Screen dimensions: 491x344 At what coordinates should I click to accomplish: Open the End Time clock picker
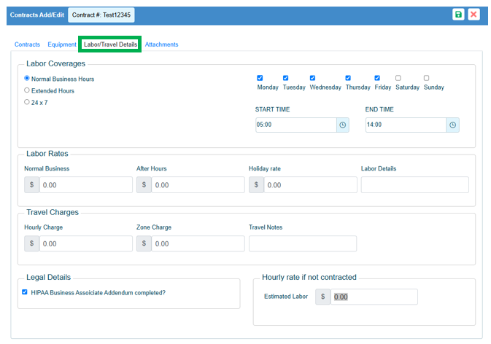[452, 125]
